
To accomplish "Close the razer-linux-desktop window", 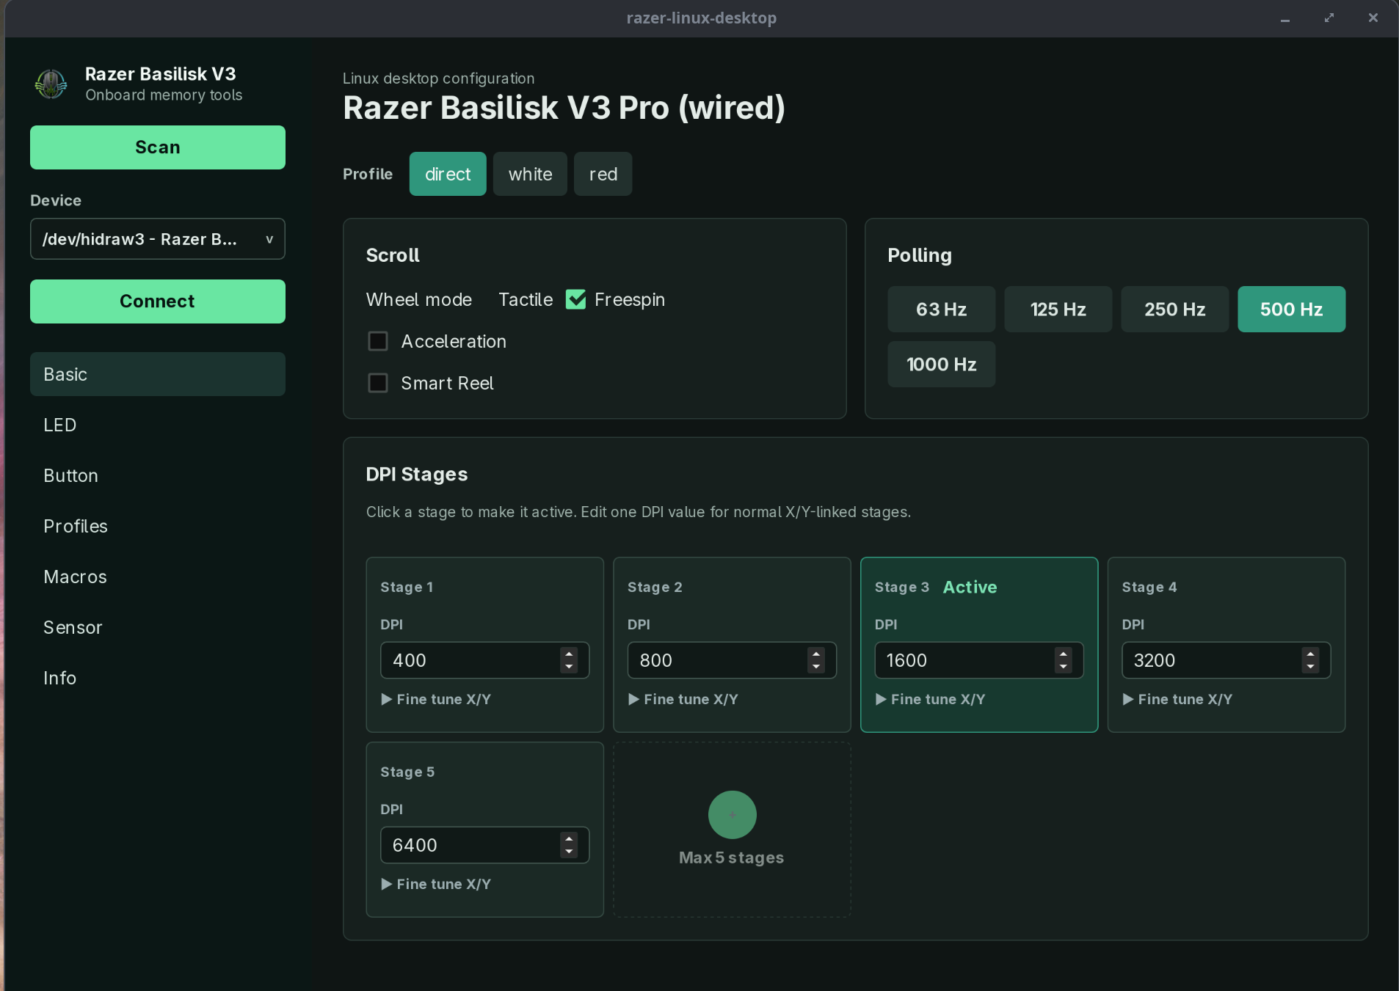I will [1373, 18].
